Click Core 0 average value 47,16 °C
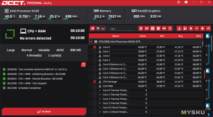The width and height of the screenshot is (213, 117). pyautogui.click(x=179, y=47)
